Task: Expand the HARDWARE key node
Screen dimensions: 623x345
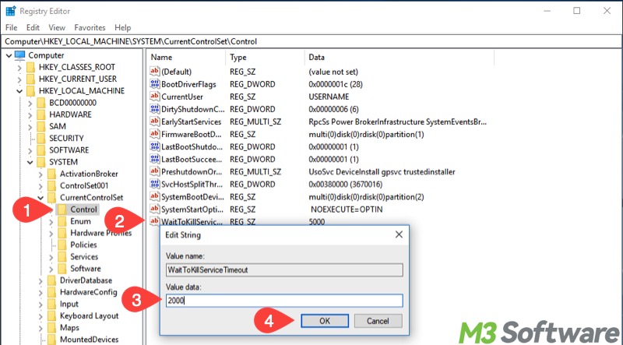Action: click(x=30, y=114)
